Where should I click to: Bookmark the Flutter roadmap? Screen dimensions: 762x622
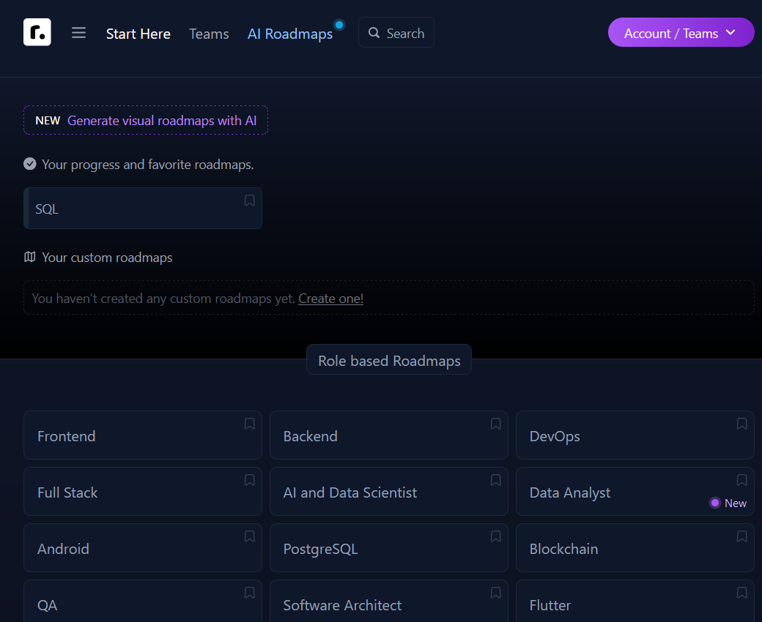pyautogui.click(x=741, y=593)
